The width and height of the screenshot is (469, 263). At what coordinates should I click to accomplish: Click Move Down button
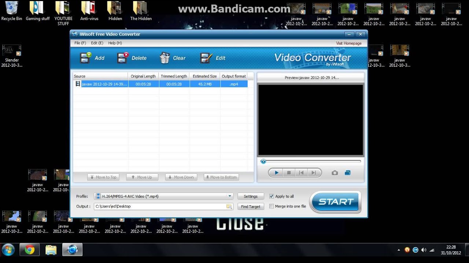[x=181, y=177]
